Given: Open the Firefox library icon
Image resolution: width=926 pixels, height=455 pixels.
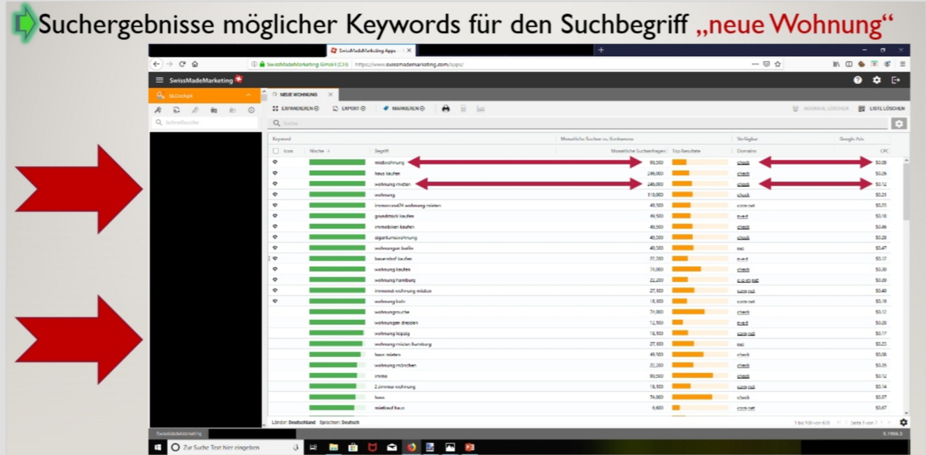Looking at the screenshot, I should coord(837,64).
